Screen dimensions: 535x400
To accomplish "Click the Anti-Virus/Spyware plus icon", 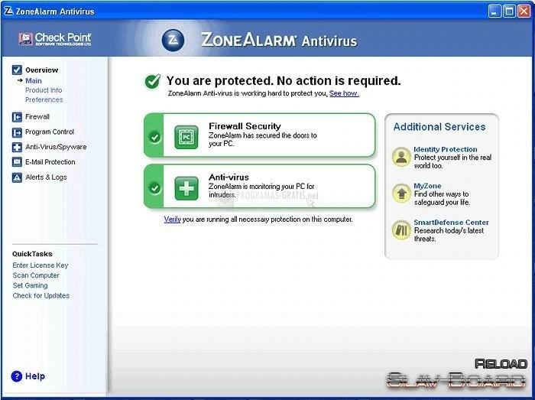I will tap(17, 147).
